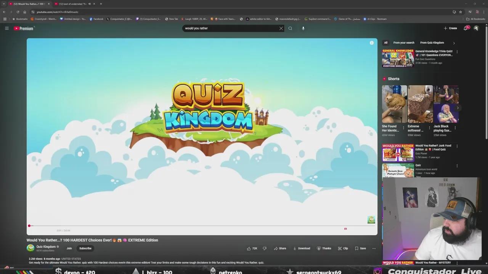488x274 pixels.
Task: Open the Create button
Action: pos(450,28)
